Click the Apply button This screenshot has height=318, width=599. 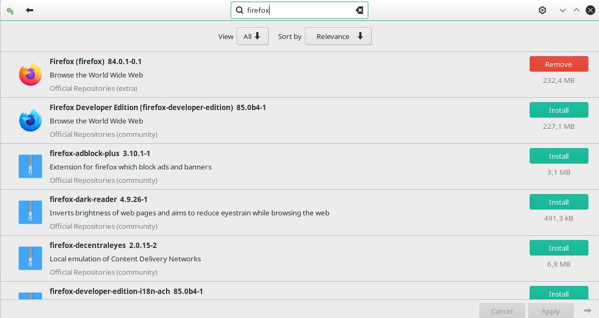(550, 311)
